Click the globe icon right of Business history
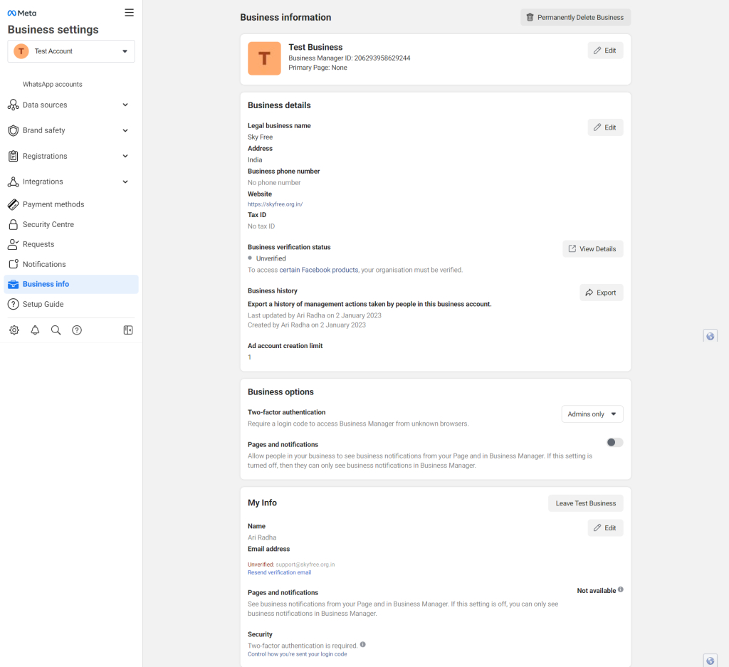This screenshot has width=729, height=667. pyautogui.click(x=710, y=336)
